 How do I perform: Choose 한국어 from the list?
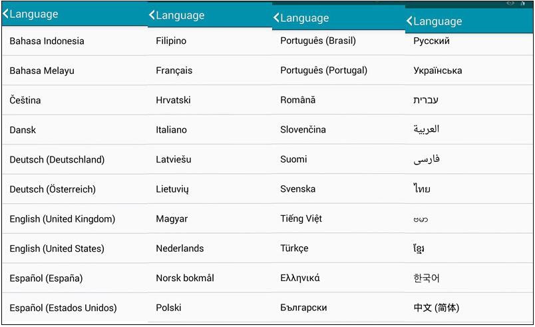point(426,278)
